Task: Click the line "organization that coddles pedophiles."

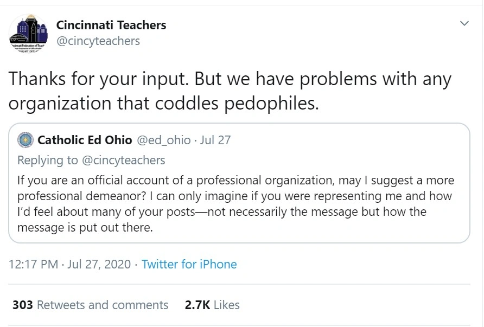Action: click(x=163, y=103)
